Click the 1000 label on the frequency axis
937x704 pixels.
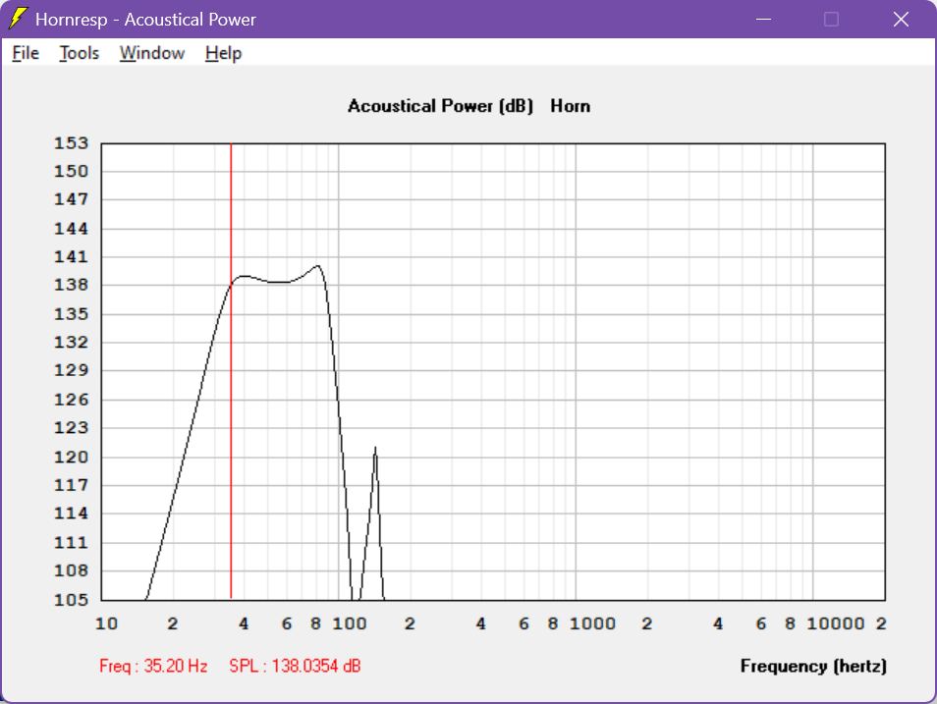(592, 623)
